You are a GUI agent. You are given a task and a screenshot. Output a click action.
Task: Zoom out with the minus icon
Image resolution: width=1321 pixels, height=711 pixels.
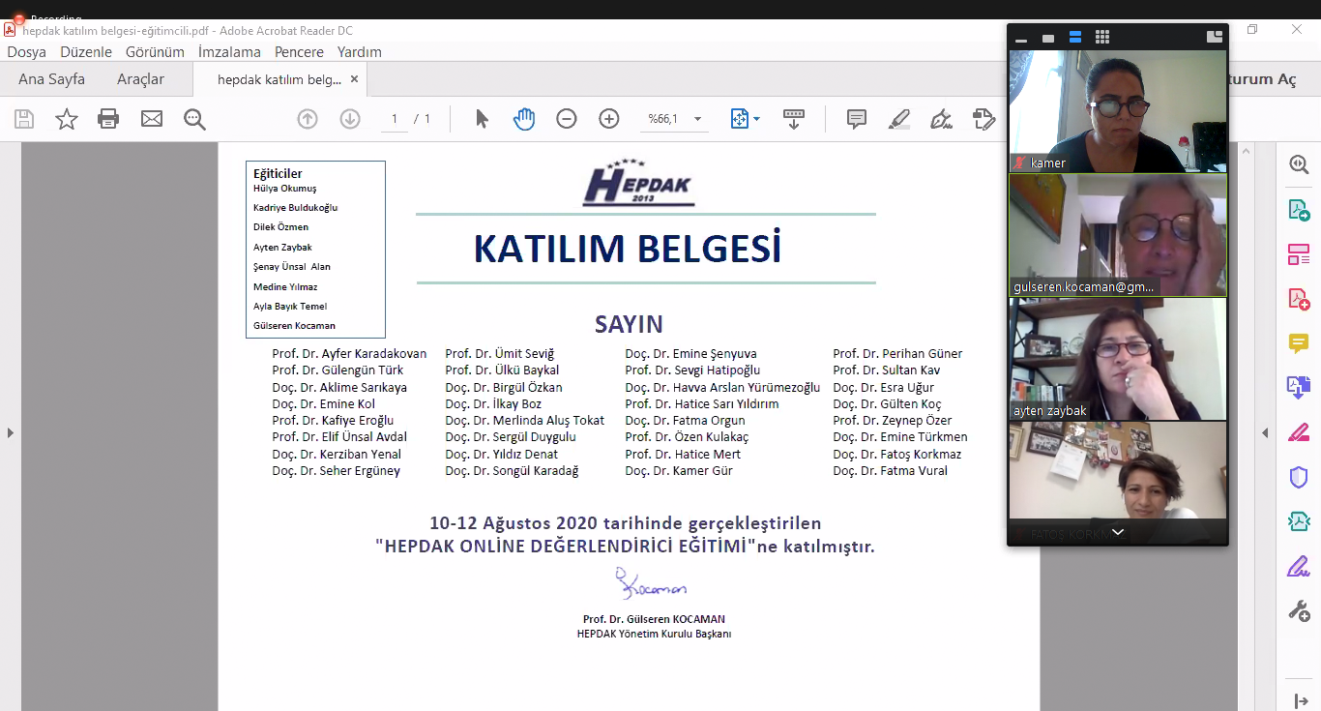click(x=567, y=119)
